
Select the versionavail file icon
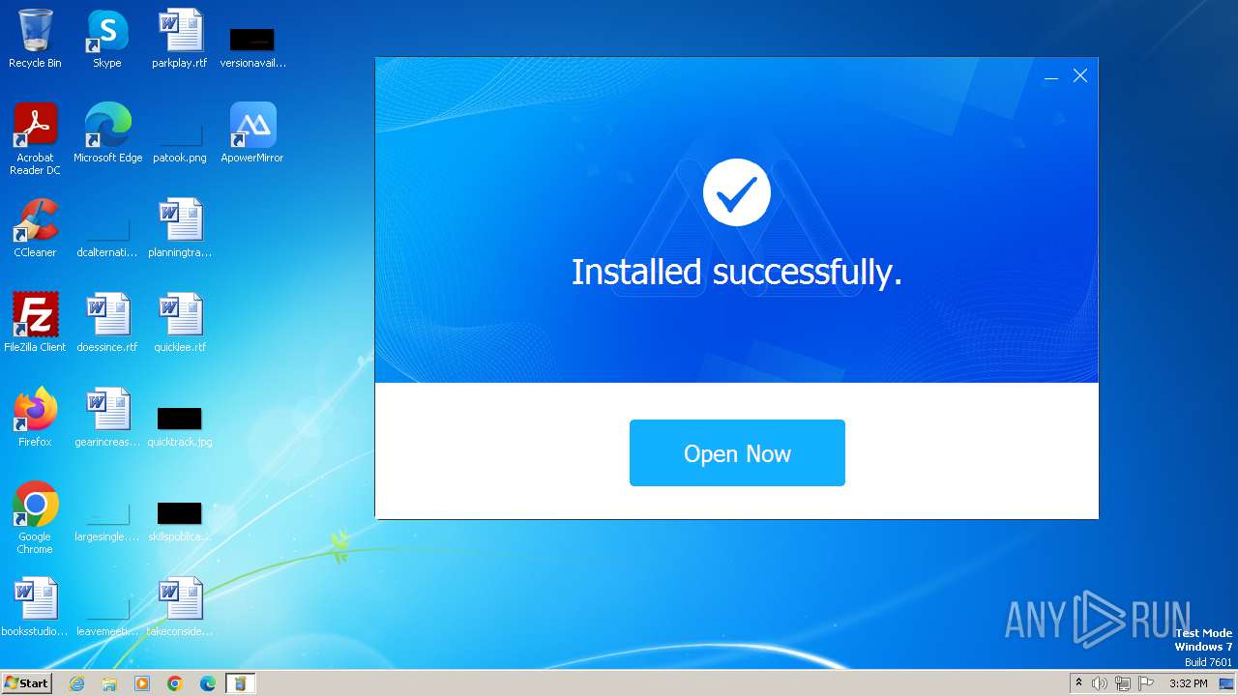(x=252, y=46)
